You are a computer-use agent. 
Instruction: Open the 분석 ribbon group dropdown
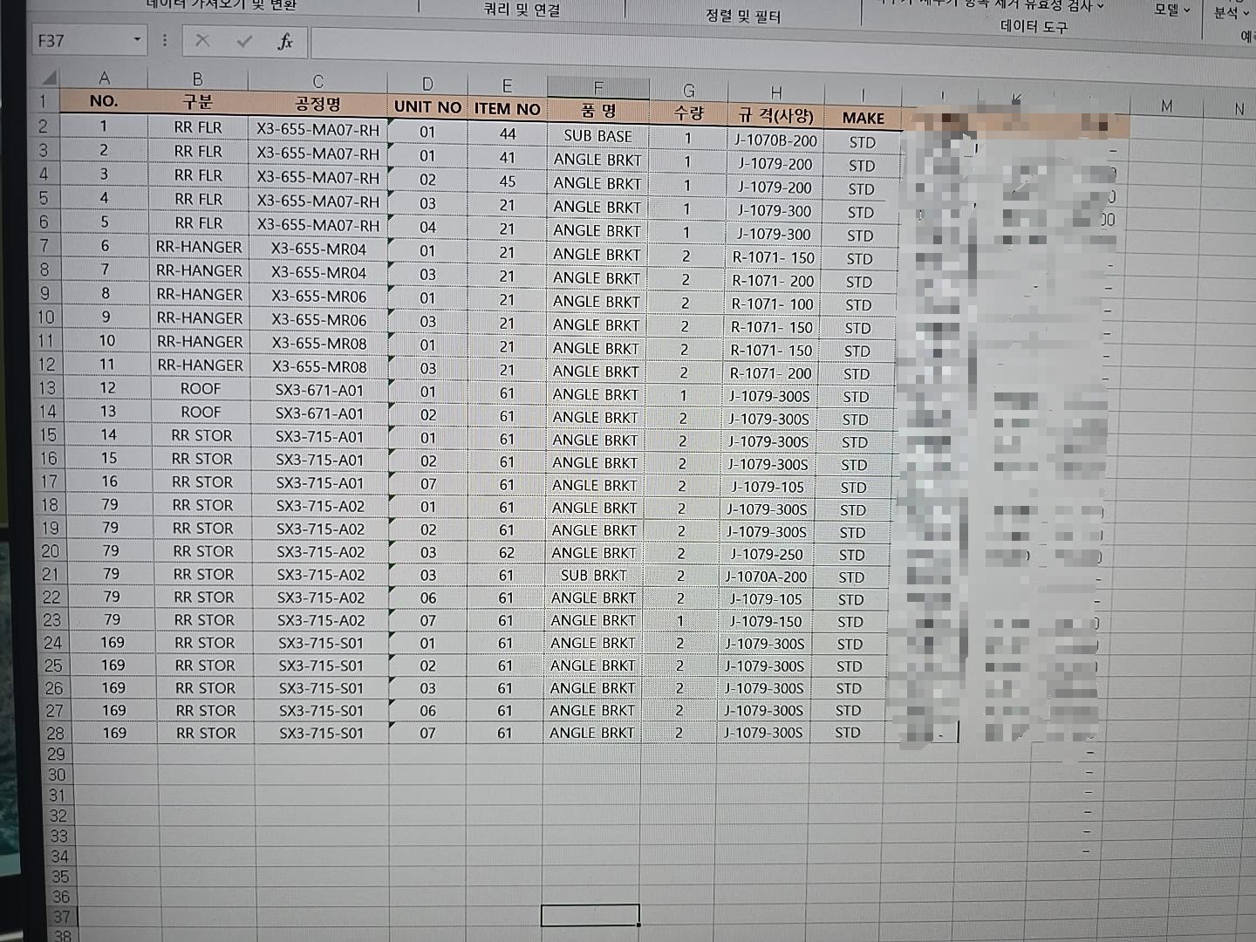click(1232, 12)
